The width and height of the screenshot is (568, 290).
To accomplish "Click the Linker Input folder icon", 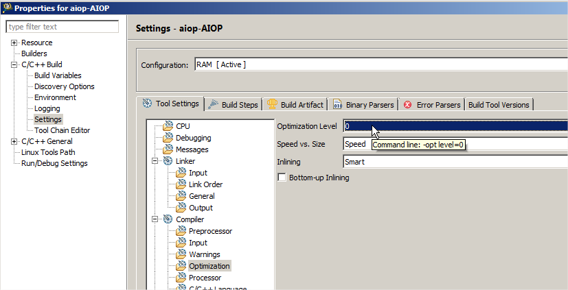I will click(x=181, y=173).
